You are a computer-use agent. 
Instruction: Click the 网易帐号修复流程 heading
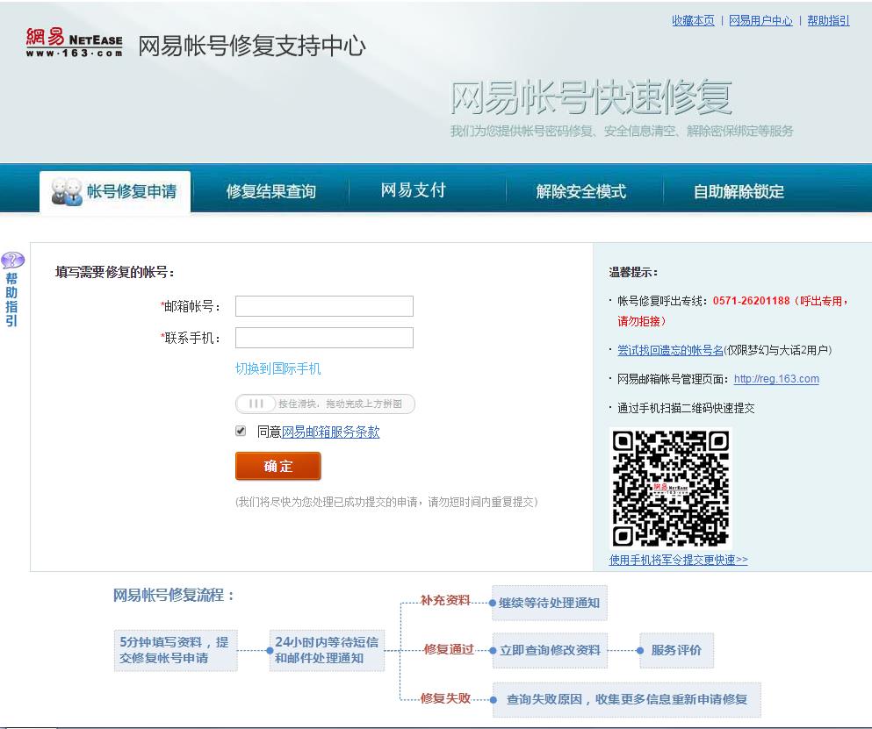pos(174,595)
